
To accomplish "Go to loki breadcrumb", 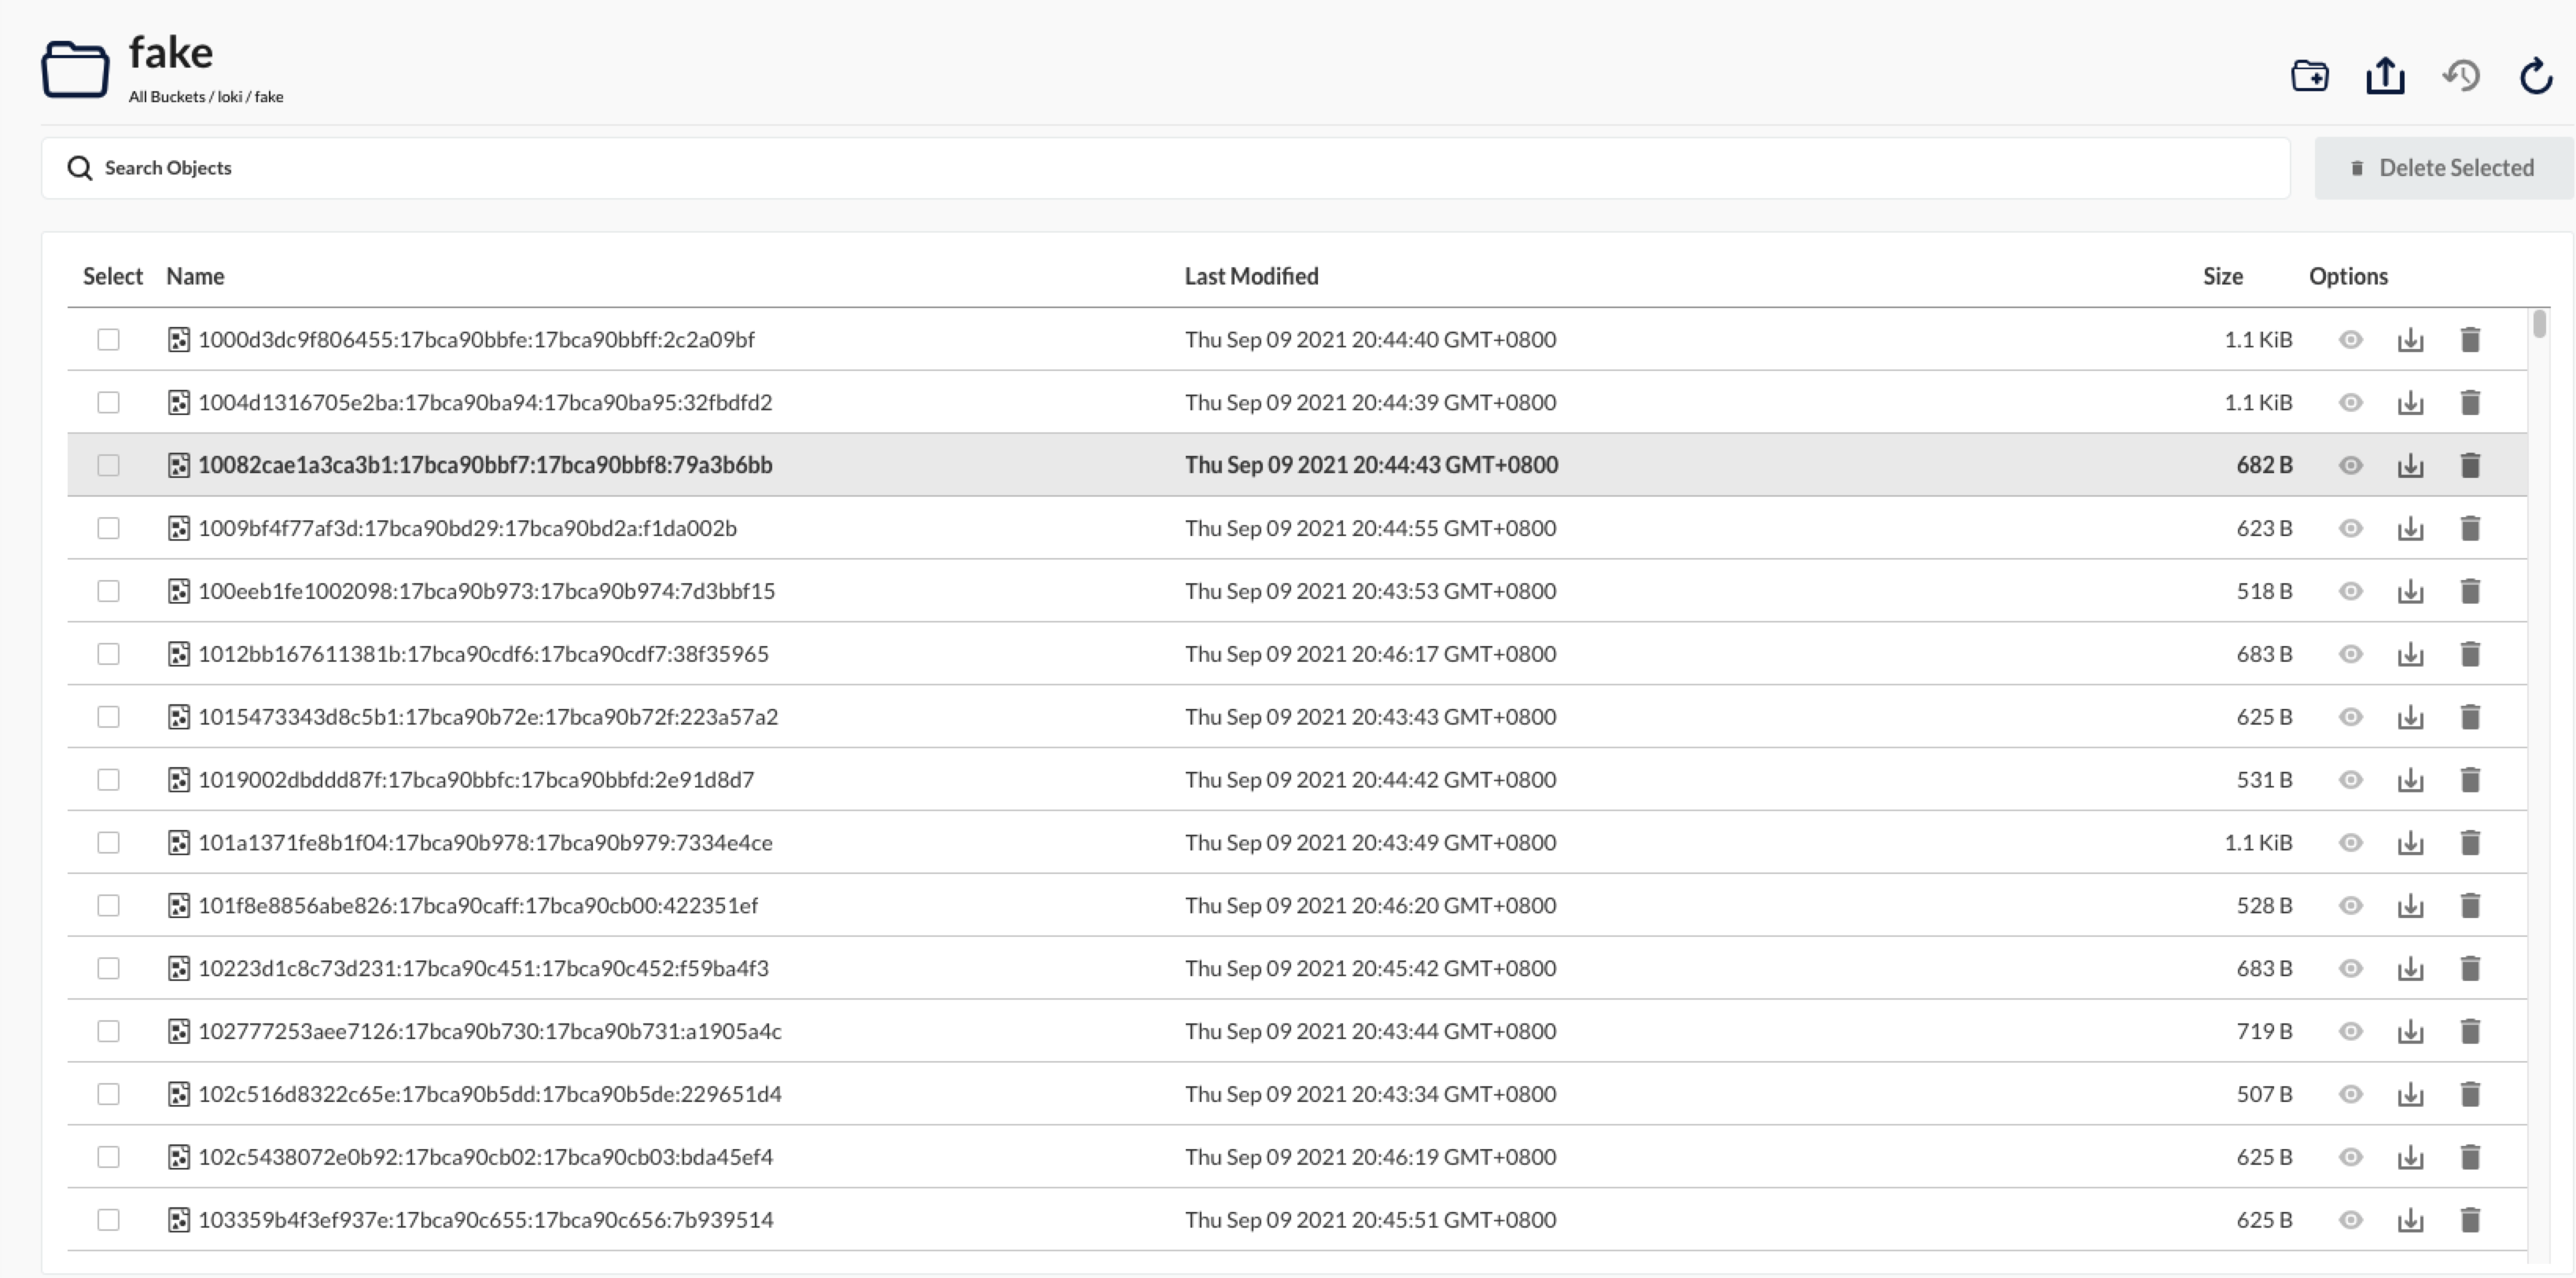I will 230,97.
